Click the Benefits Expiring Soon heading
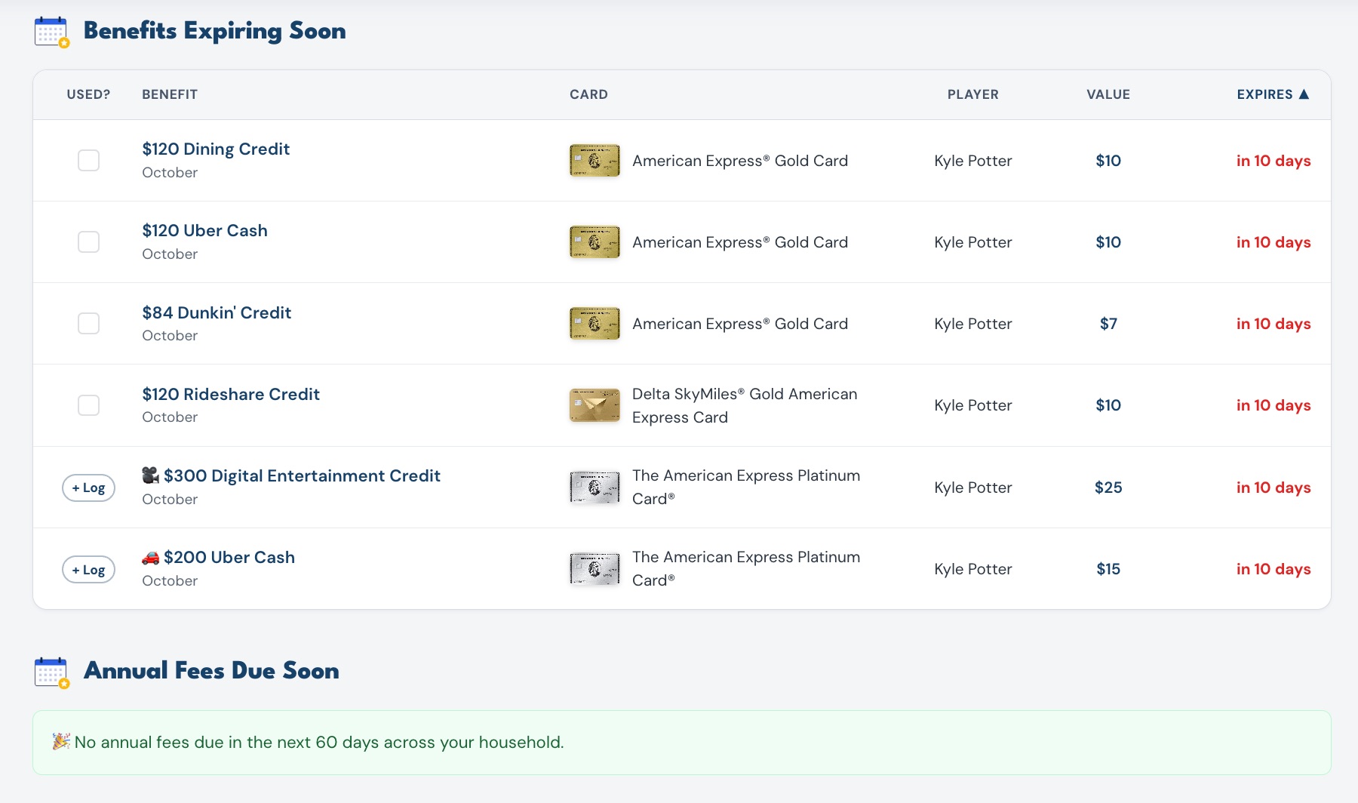Viewport: 1358px width, 803px height. [x=214, y=31]
